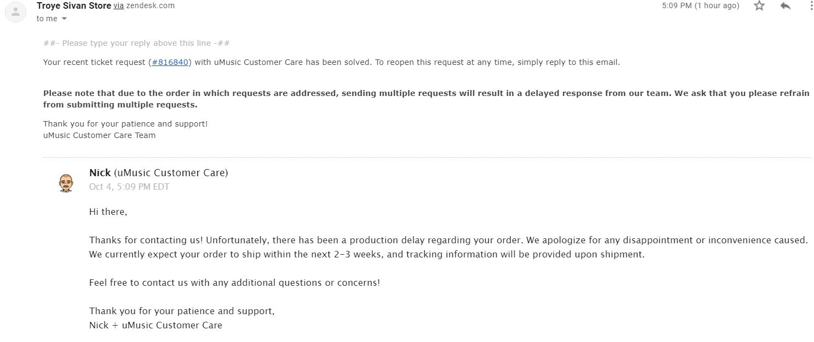The height and width of the screenshot is (342, 814).
Task: Click Nick's cartoon avatar picture
Action: (x=66, y=183)
